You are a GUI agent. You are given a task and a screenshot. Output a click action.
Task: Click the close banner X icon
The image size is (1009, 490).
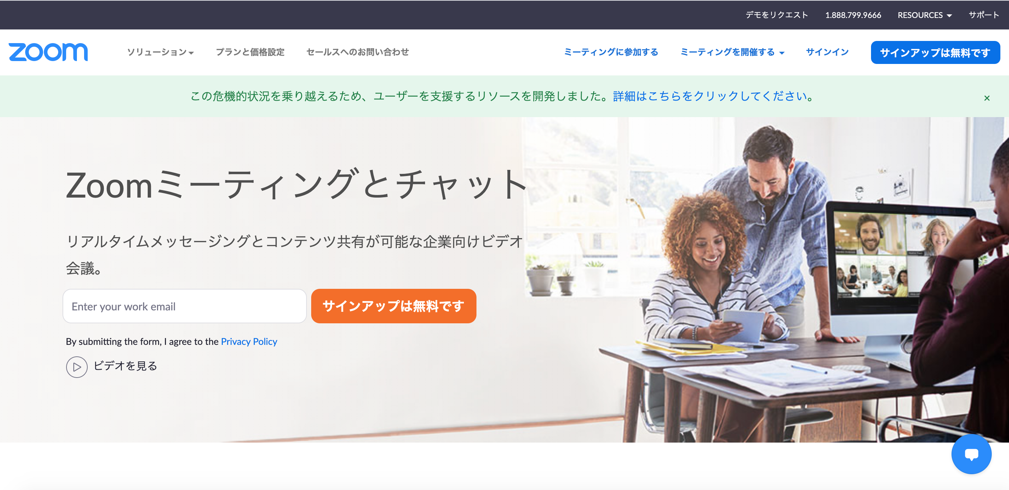point(987,98)
